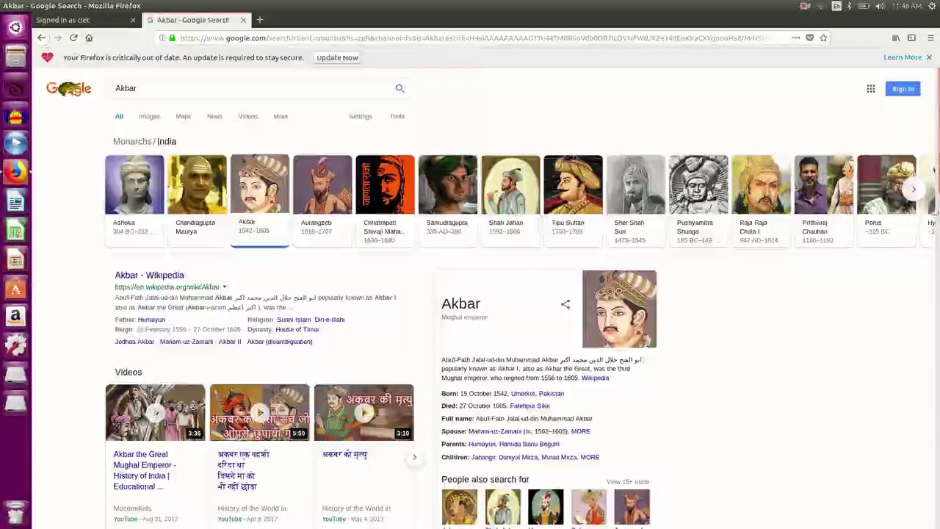Switch to Images search tab
The height and width of the screenshot is (529, 940).
click(149, 116)
